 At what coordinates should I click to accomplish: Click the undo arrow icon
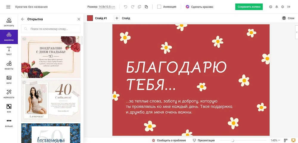[125, 7]
